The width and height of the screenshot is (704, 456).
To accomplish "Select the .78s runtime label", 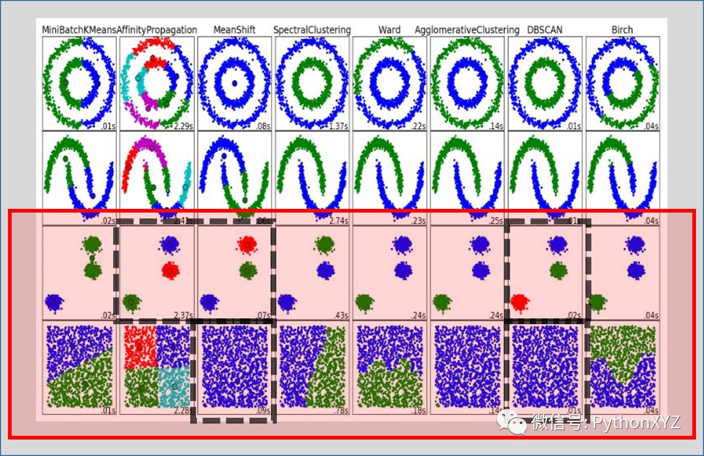I will [341, 410].
